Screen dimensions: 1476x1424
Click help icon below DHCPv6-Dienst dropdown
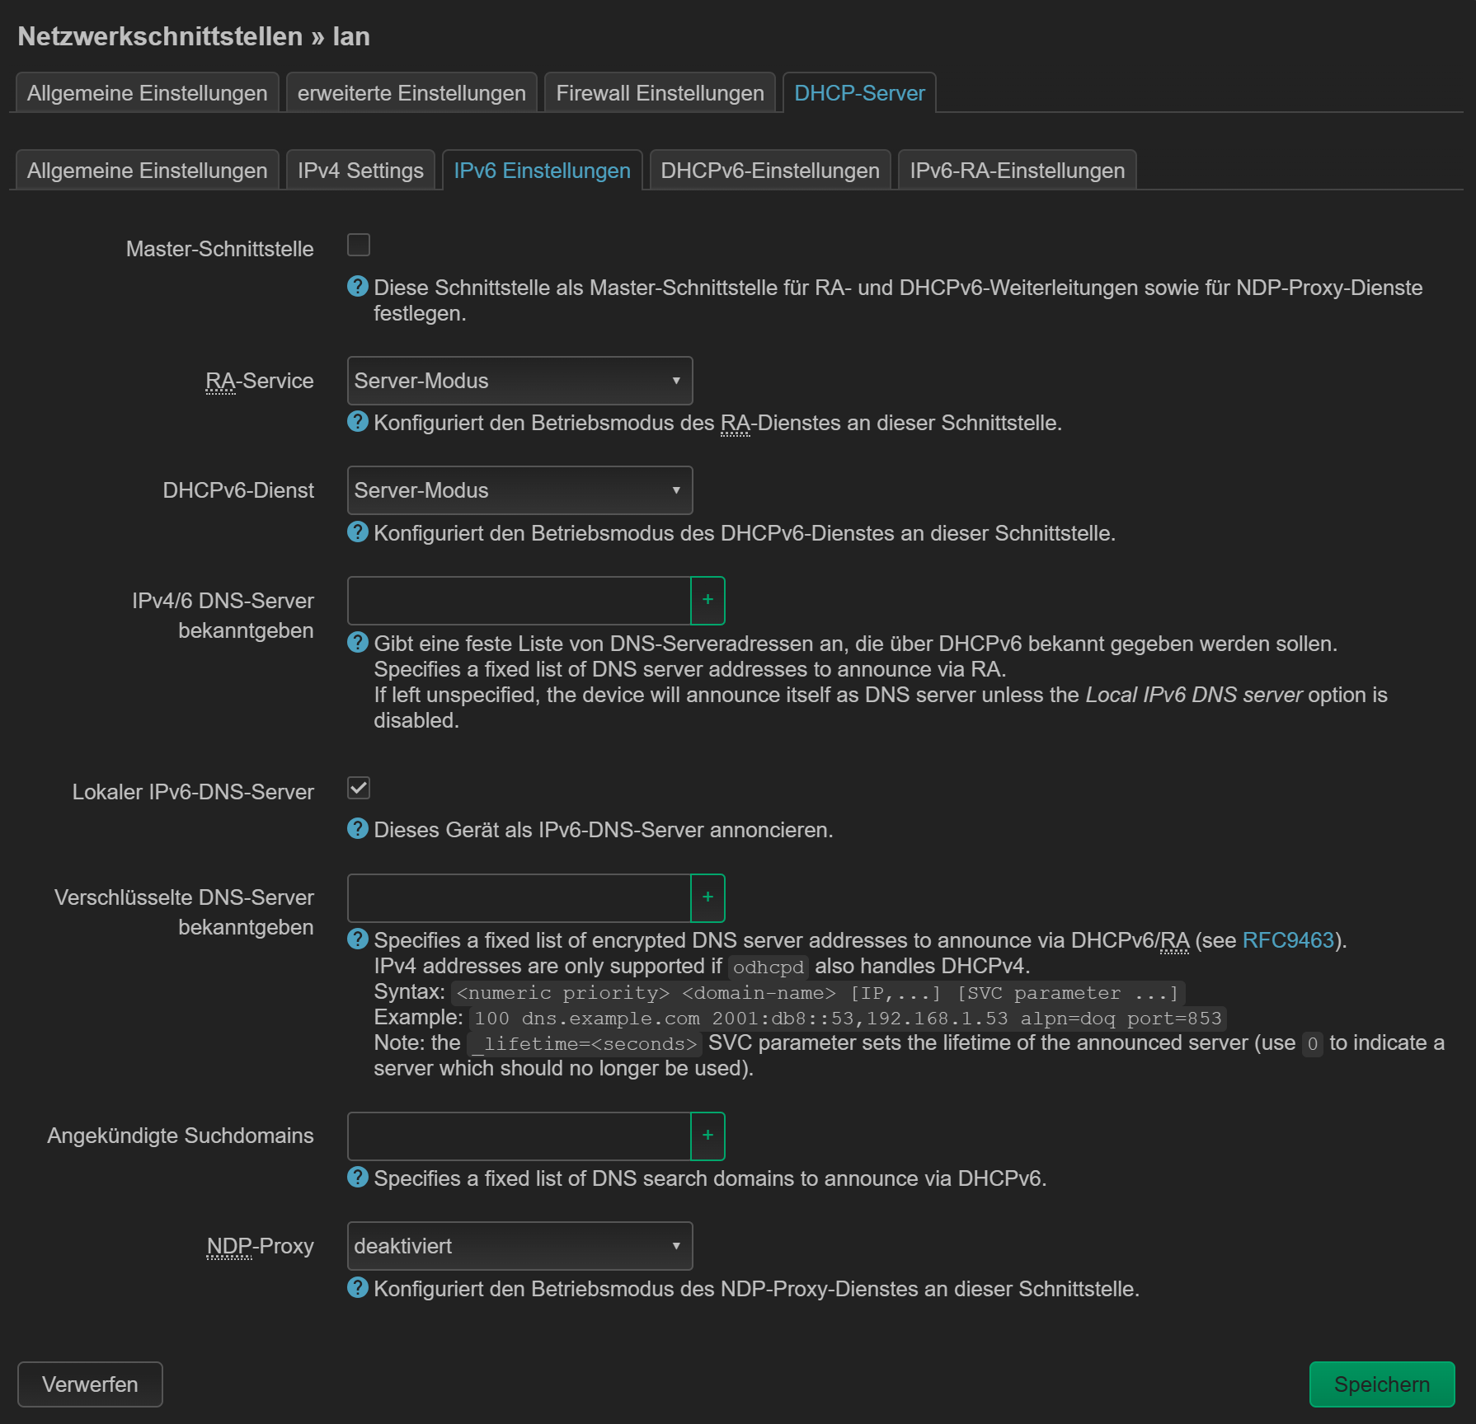coord(357,532)
